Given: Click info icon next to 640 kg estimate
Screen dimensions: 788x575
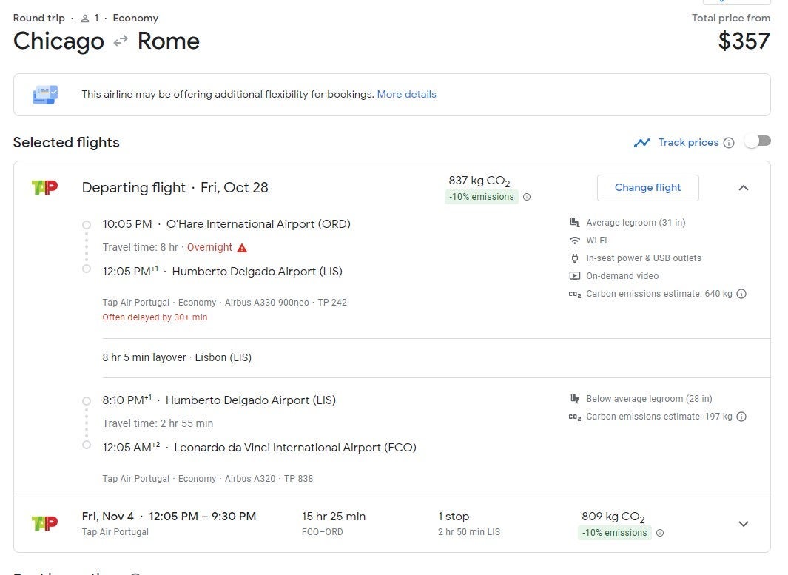Looking at the screenshot, I should pyautogui.click(x=741, y=294).
